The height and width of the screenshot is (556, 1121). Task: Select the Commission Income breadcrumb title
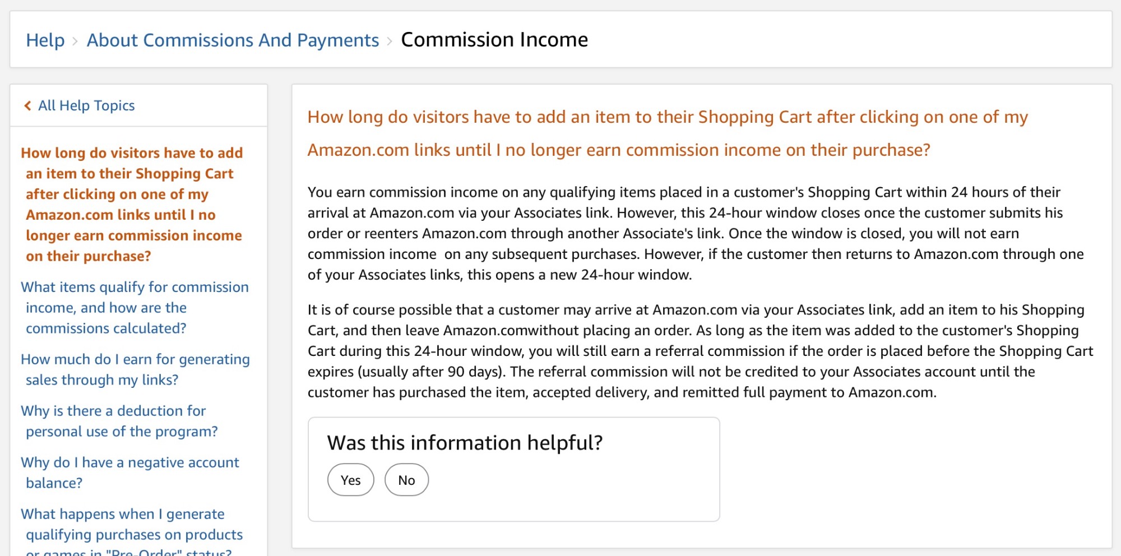pos(494,40)
